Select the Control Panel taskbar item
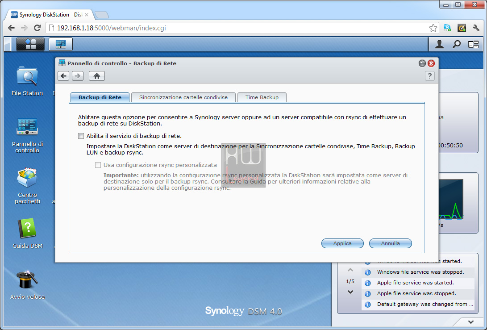 61,44
